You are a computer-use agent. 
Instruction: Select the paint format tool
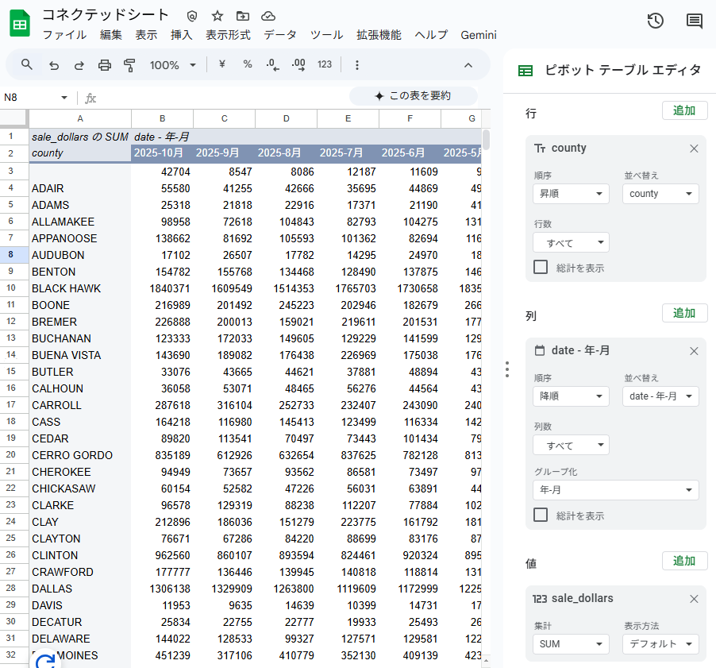pos(130,65)
